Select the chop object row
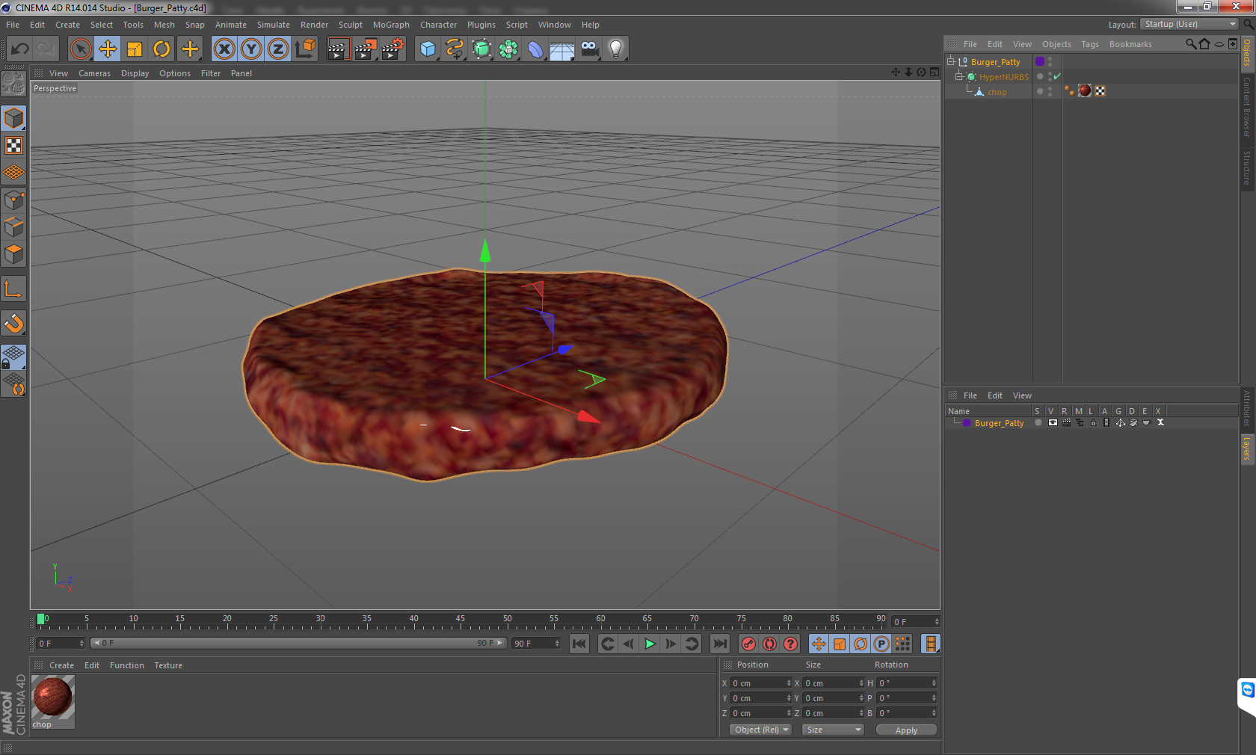 point(997,92)
